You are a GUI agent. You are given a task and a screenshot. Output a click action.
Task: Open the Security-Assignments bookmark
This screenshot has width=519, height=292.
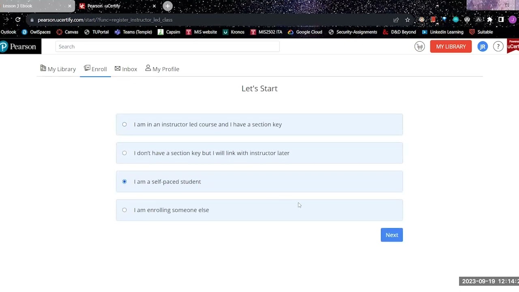click(353, 32)
